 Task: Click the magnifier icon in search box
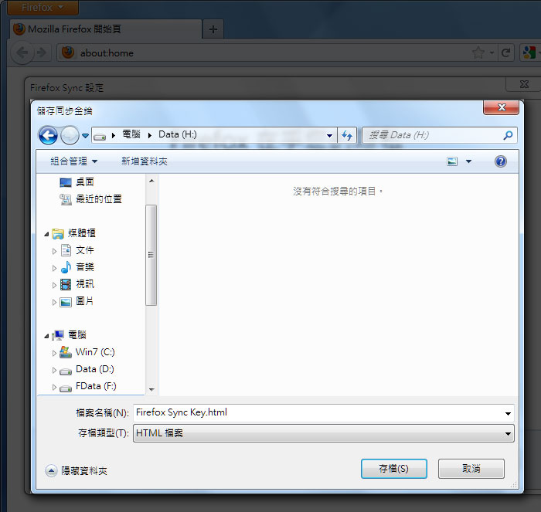pos(508,135)
